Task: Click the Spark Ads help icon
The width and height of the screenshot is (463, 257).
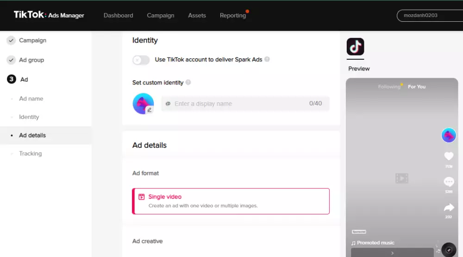Action: pos(267,59)
